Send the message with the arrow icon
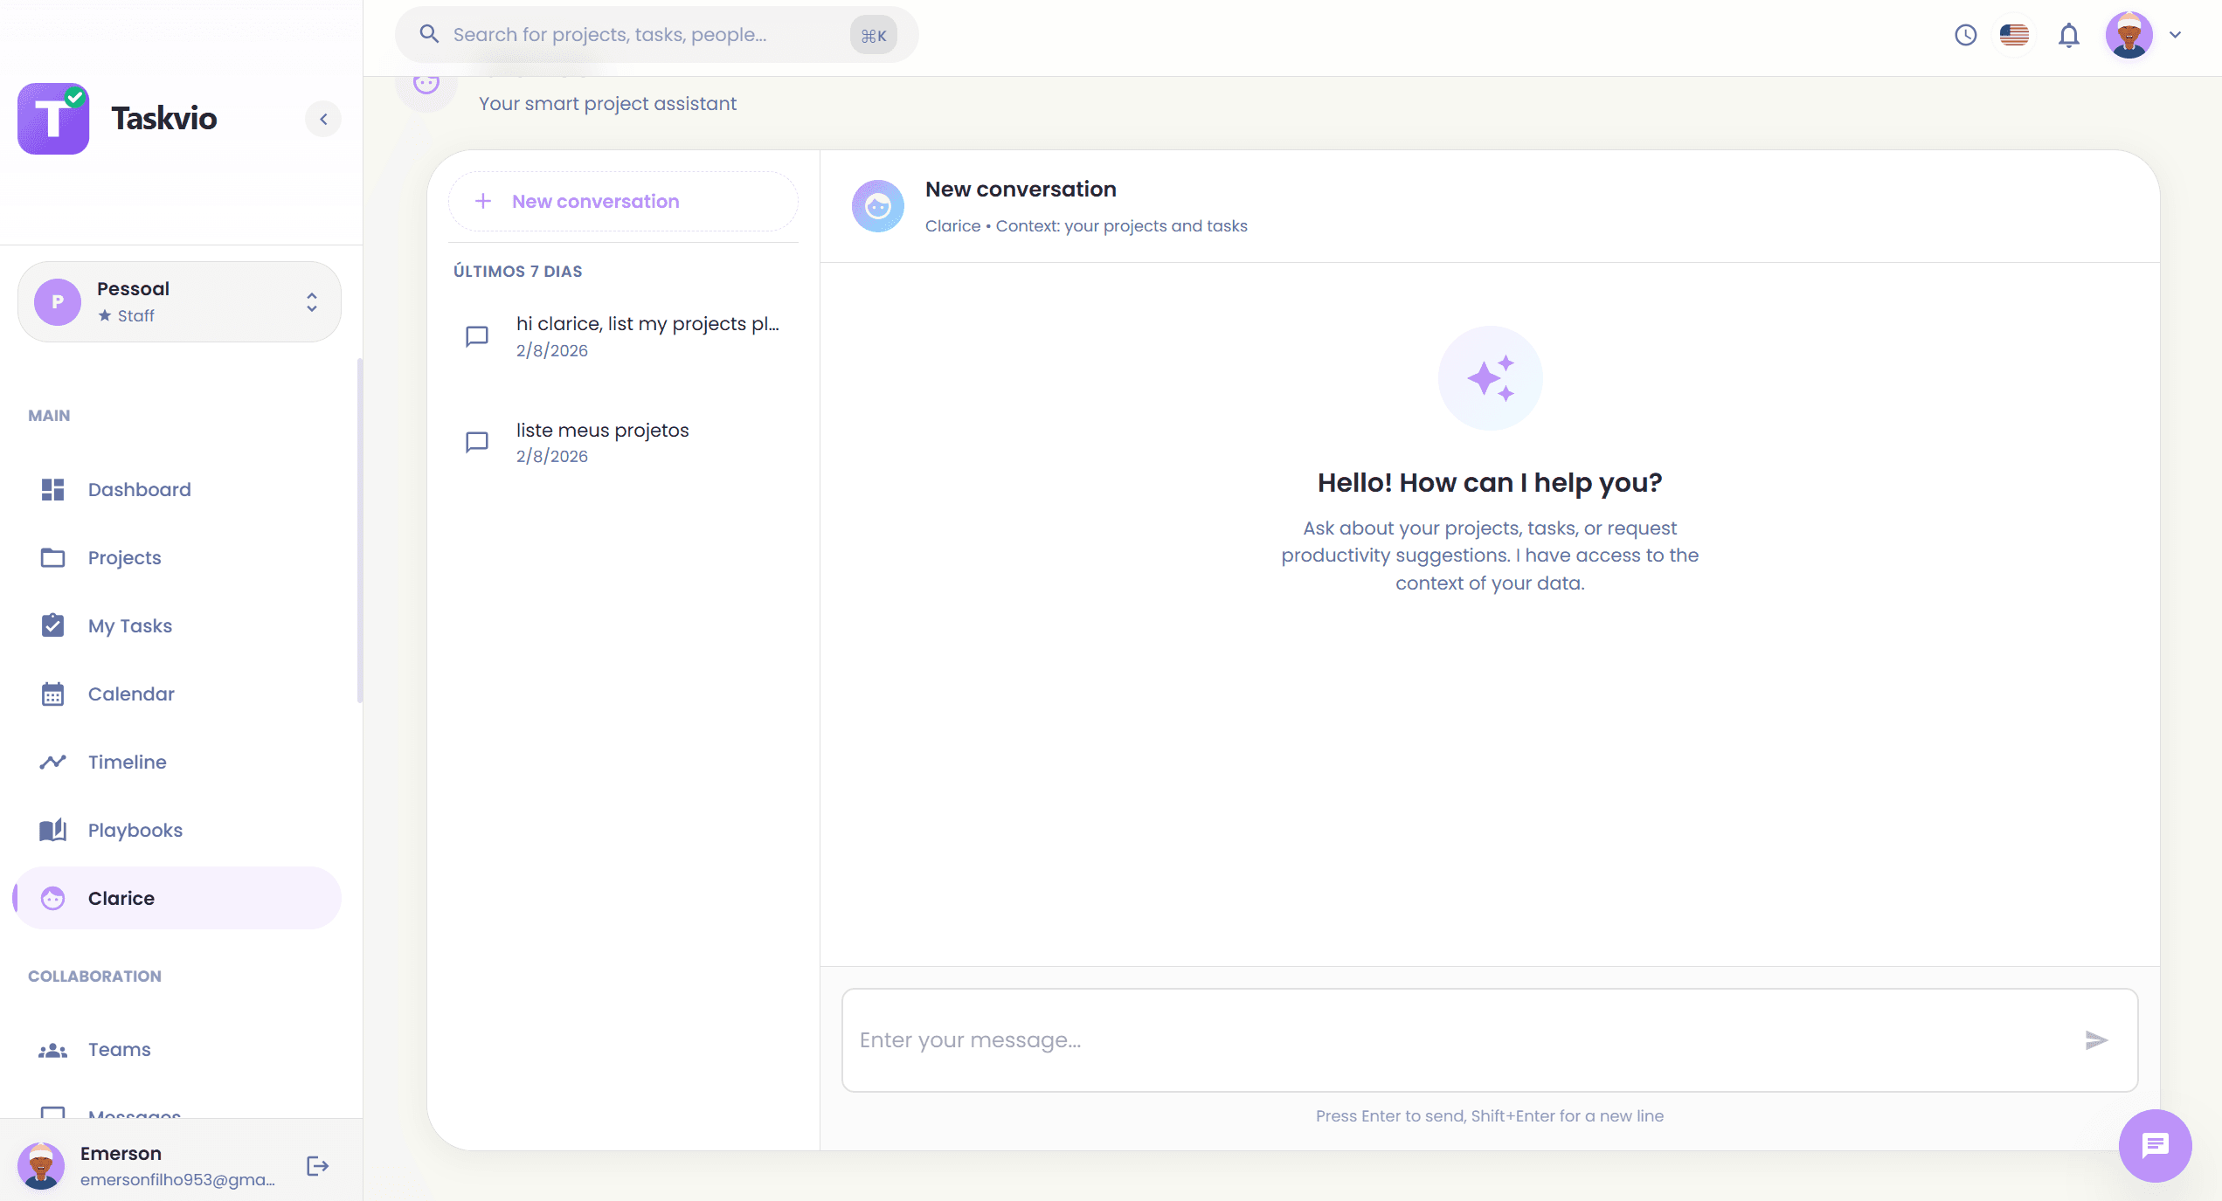Screen dimensions: 2222x1201 [x=2095, y=1040]
